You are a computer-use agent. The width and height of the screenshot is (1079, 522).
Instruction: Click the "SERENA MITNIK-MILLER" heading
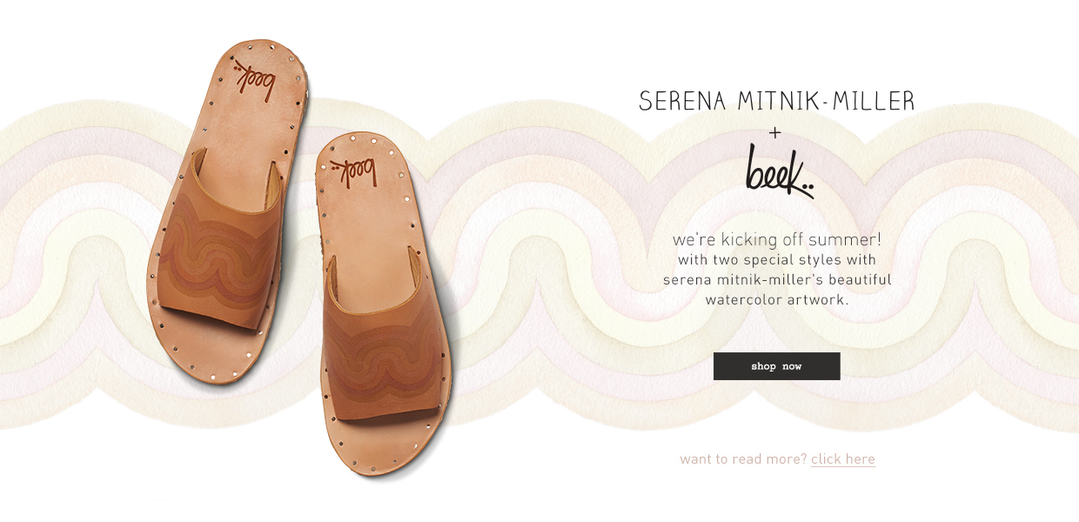click(x=776, y=101)
